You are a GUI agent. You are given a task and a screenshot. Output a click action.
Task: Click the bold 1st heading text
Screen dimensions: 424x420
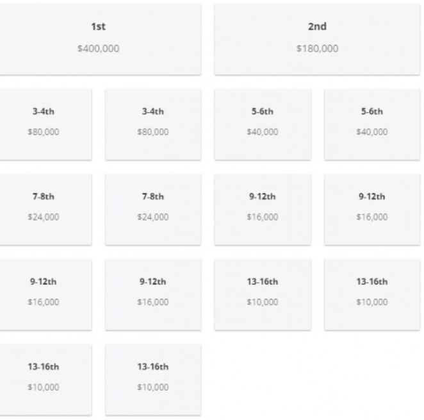coord(99,26)
